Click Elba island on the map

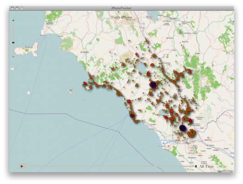point(26,49)
